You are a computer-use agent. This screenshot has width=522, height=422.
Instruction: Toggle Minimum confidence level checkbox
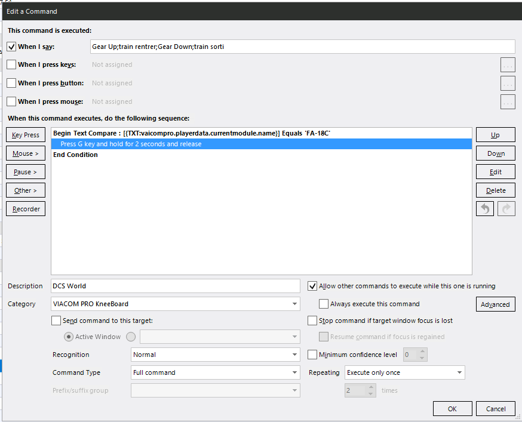tap(312, 355)
